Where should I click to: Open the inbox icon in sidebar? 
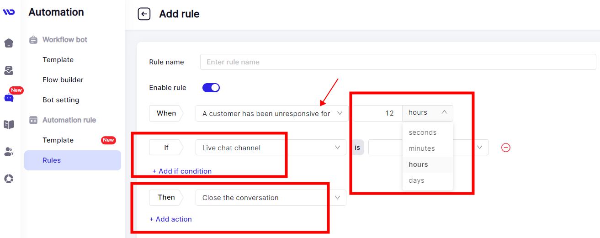9,70
